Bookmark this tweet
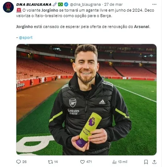 point(146,162)
